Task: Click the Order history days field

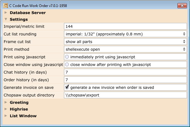Action: [x=125, y=80]
